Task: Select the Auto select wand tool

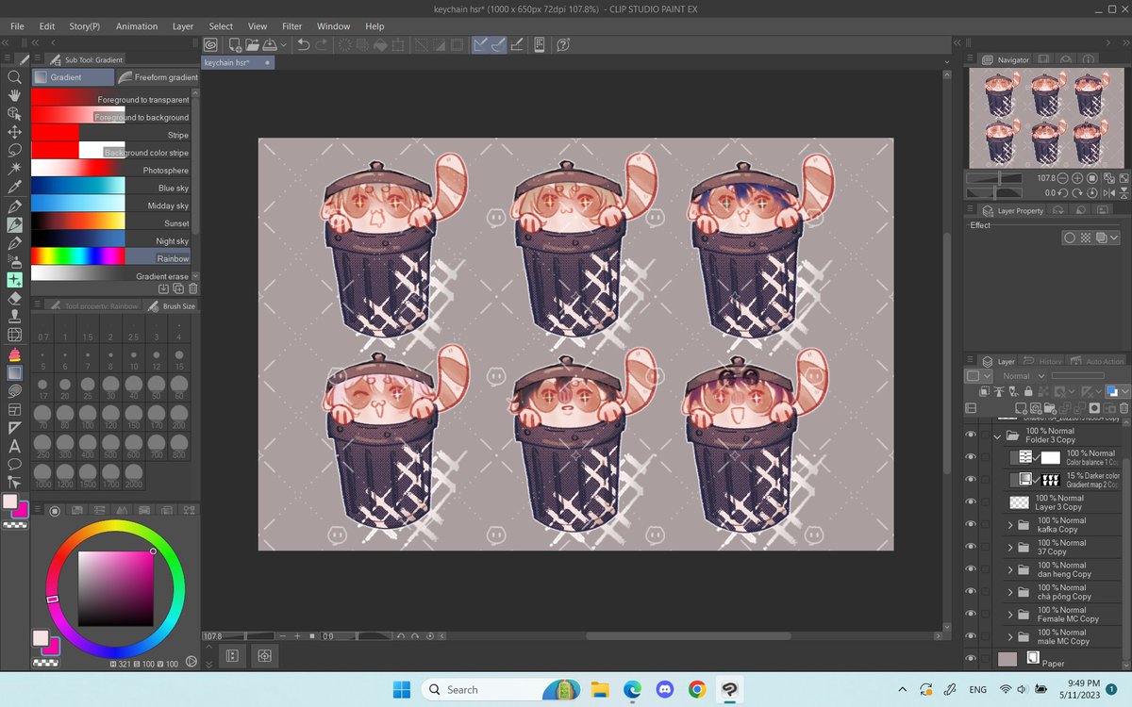Action: pyautogui.click(x=14, y=169)
